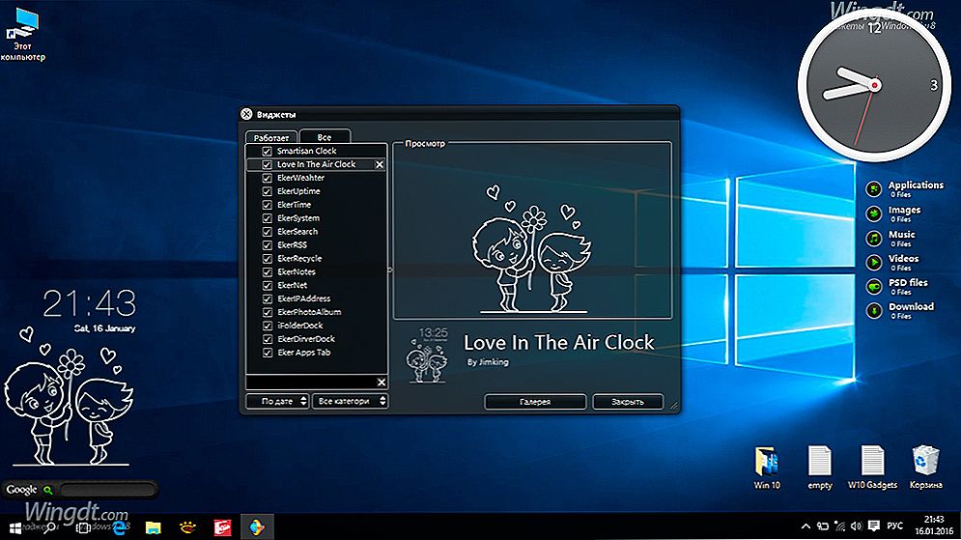Screen dimensions: 961x540
Task: Select EkerIPAddress in the widget list
Action: pyautogui.click(x=316, y=298)
